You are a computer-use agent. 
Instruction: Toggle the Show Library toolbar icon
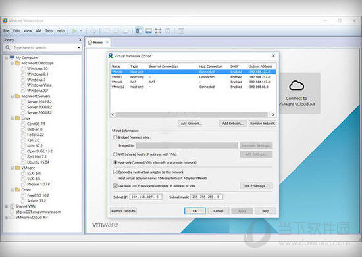(140, 31)
